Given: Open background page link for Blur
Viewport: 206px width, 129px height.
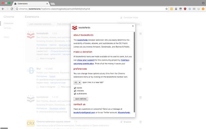Looking at the screenshot, I should [x=58, y=83].
